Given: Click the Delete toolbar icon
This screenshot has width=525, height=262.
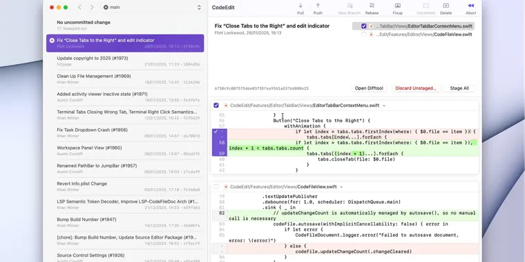Looking at the screenshot, I should coord(446,6).
